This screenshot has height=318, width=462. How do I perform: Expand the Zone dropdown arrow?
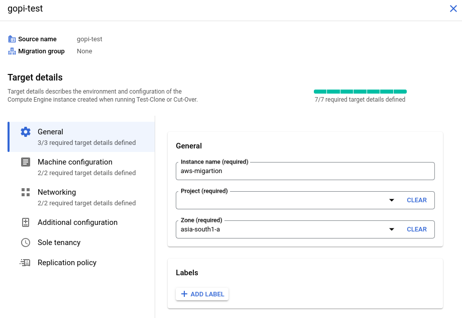point(392,229)
